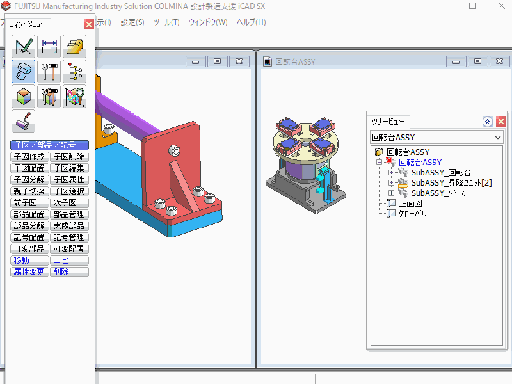Select the pencil and ruler drawing icon
The height and width of the screenshot is (384, 512).
(x=24, y=47)
